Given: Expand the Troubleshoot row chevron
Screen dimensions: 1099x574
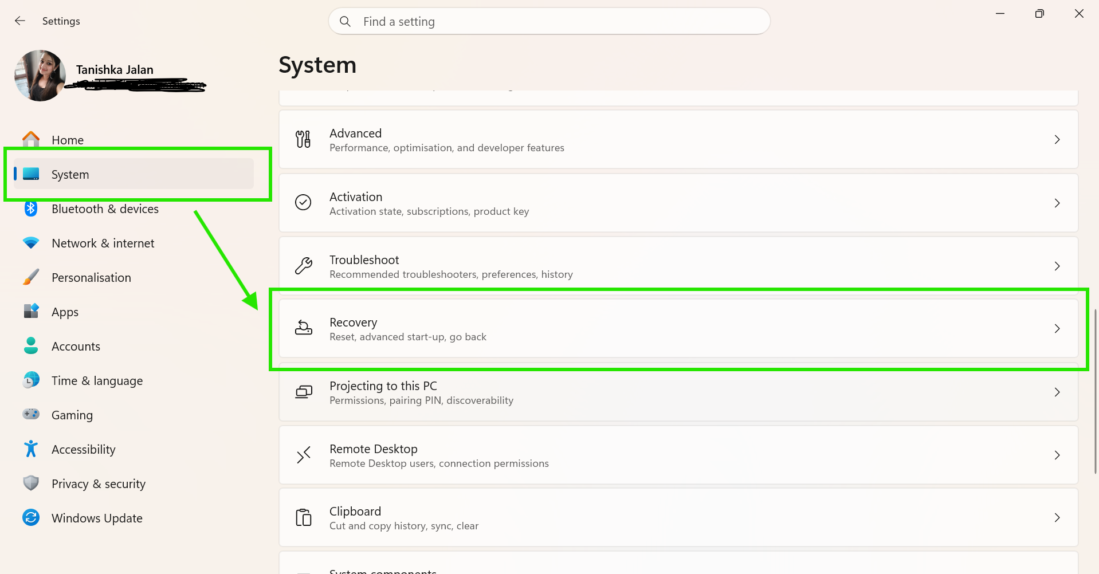Looking at the screenshot, I should click(1057, 266).
